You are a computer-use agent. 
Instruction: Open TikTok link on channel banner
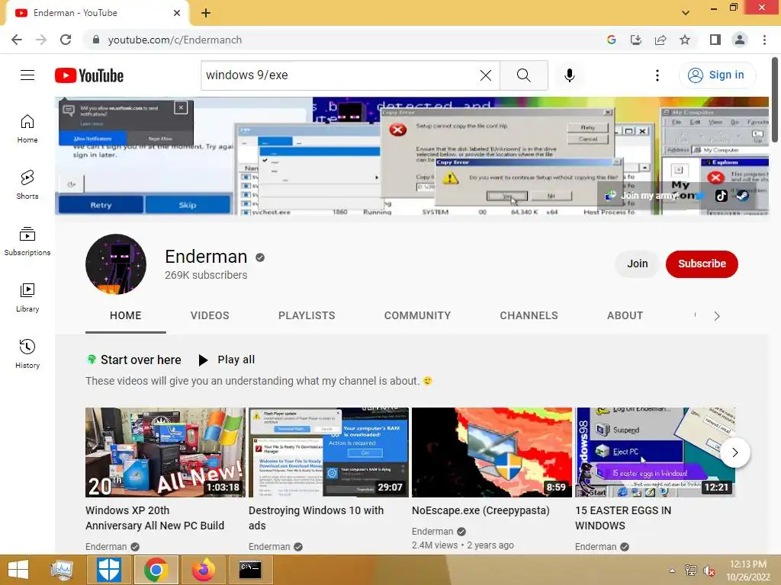point(722,196)
